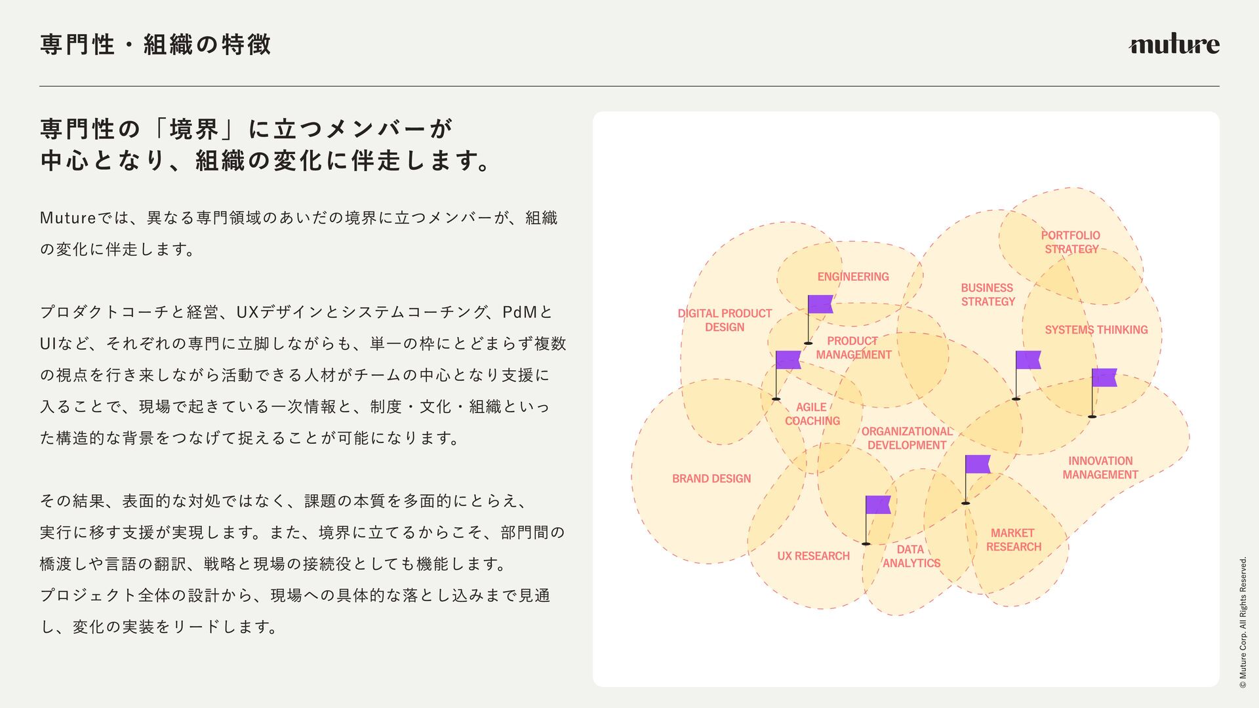Select the PORTFOLIO STRATEGY label
1259x708 pixels.
tap(1071, 242)
